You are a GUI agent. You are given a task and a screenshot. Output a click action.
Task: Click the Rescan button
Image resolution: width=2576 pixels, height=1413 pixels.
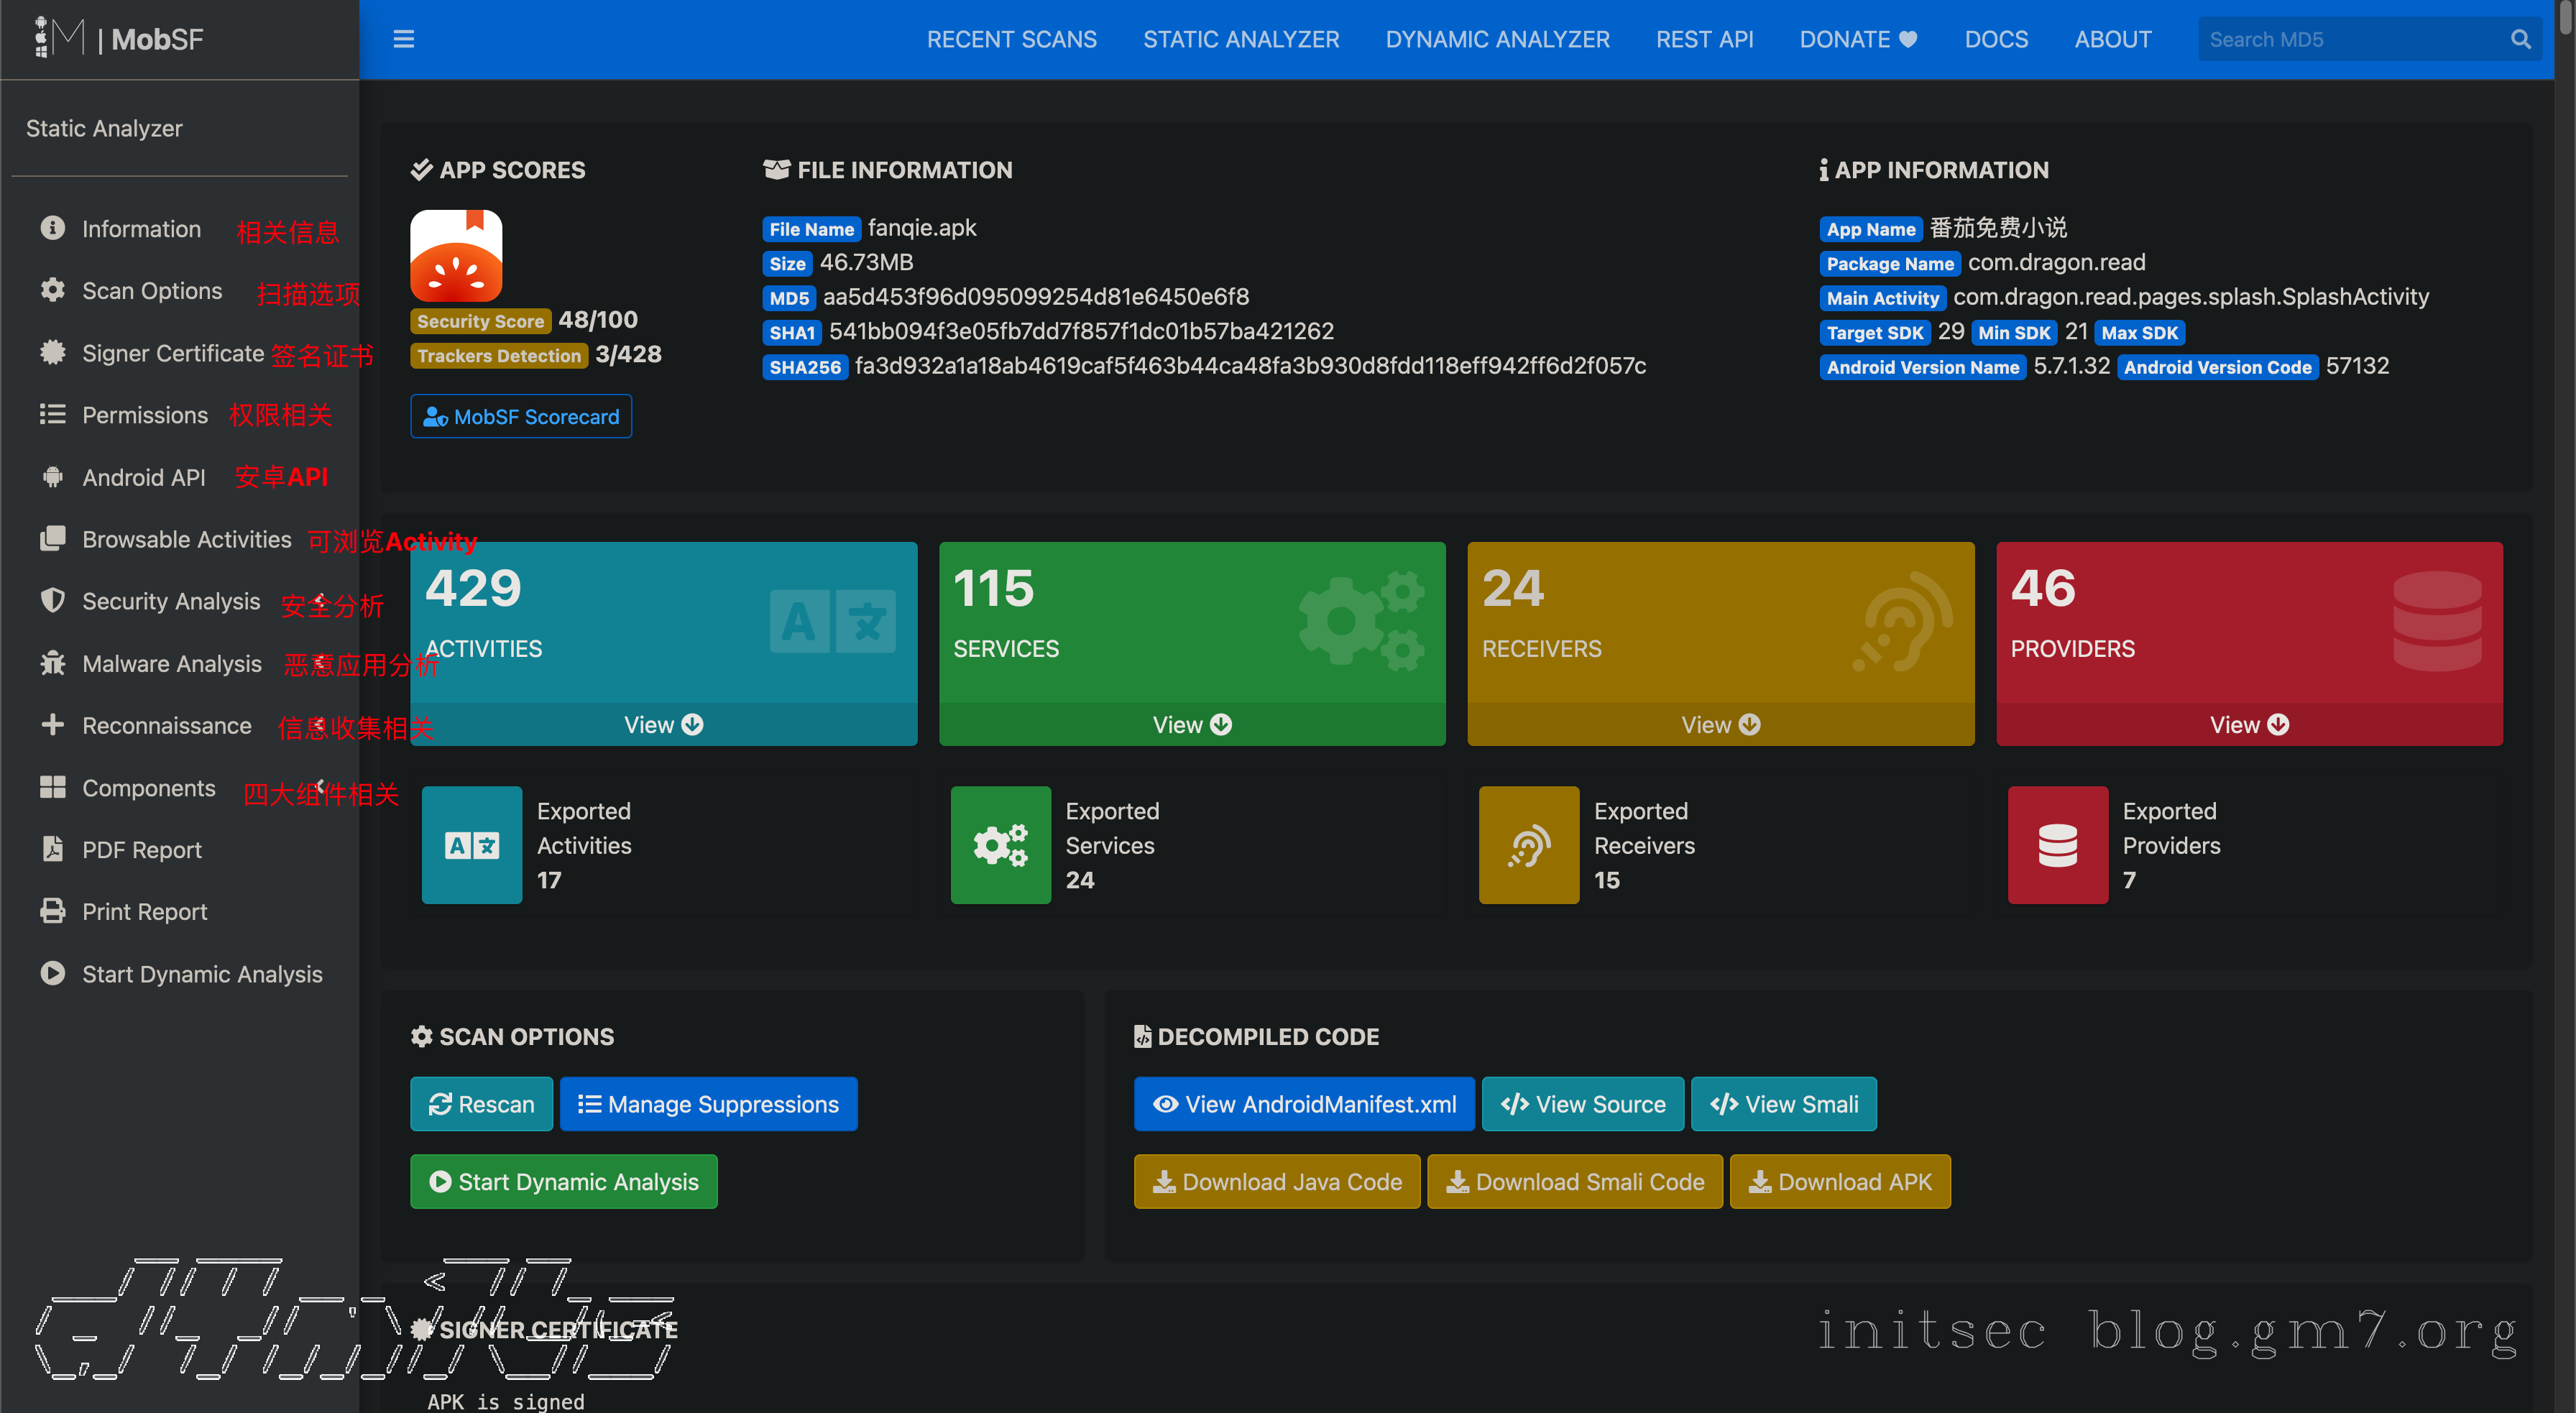pos(481,1104)
